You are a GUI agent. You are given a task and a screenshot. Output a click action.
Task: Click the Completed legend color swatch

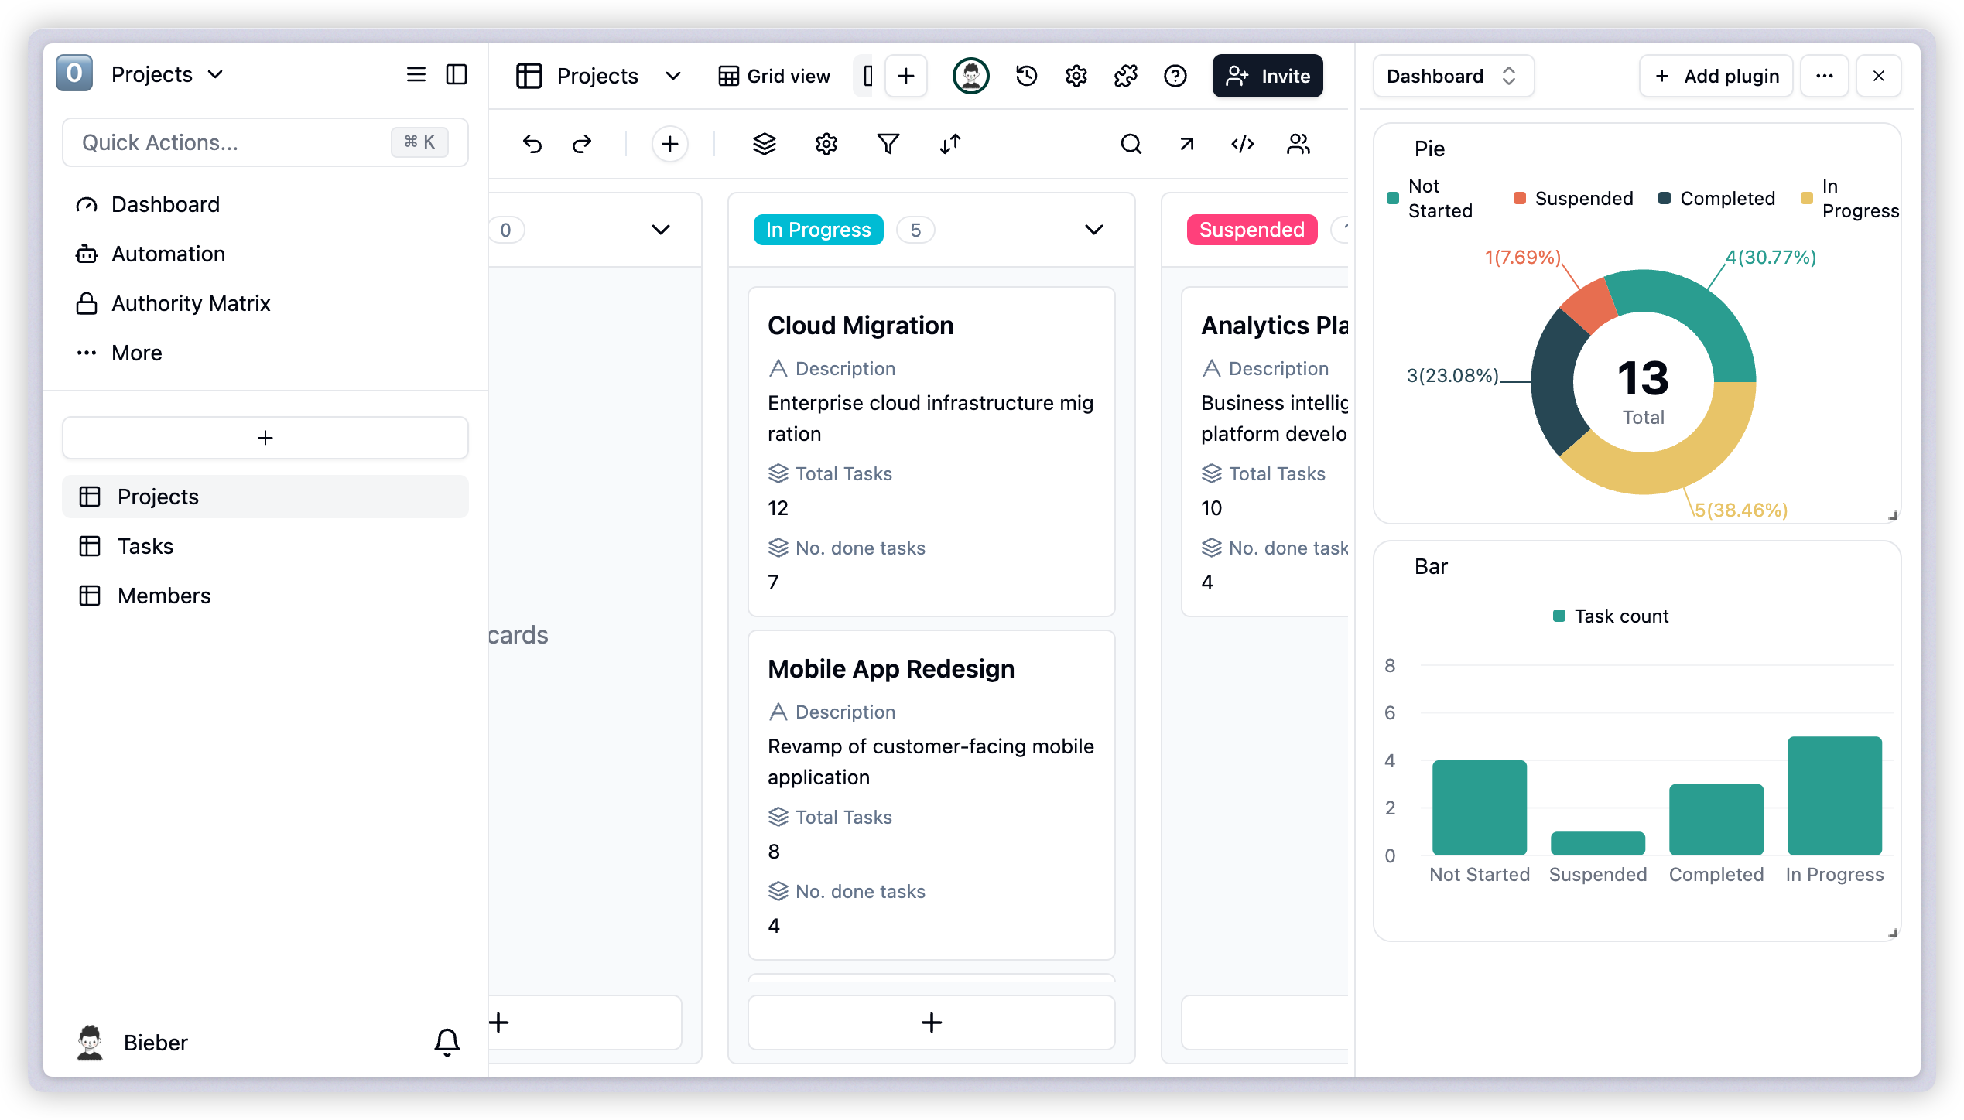coord(1665,199)
